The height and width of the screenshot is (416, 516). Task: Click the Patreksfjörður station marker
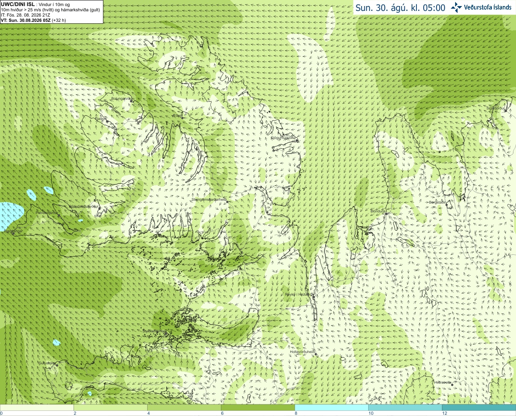pyautogui.click(x=59, y=215)
